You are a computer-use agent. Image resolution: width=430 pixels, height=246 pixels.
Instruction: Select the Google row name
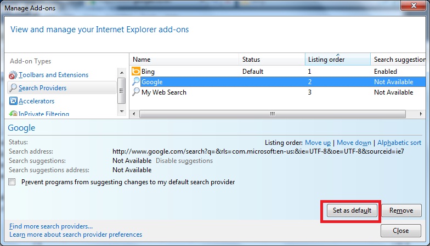152,82
